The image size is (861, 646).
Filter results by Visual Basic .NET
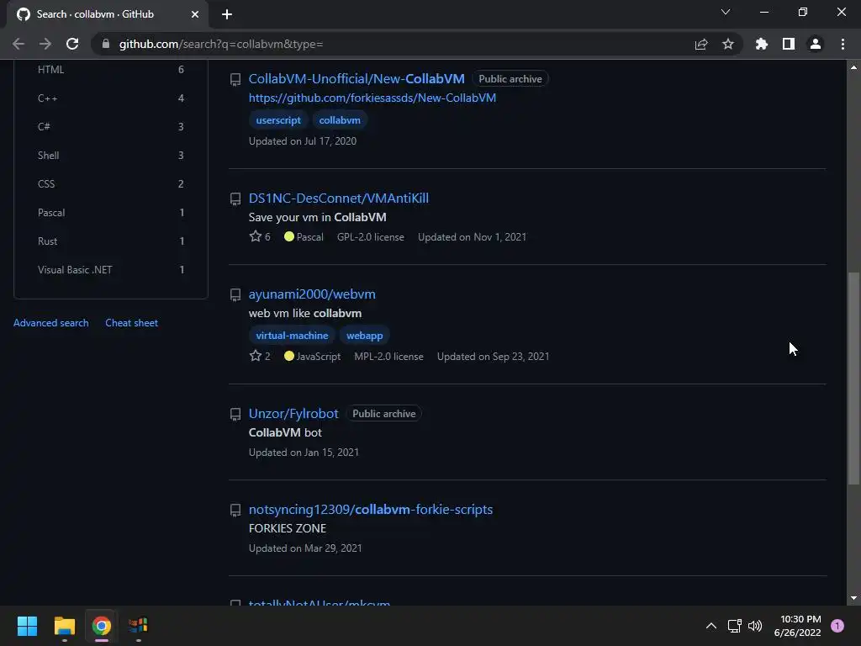click(111, 270)
